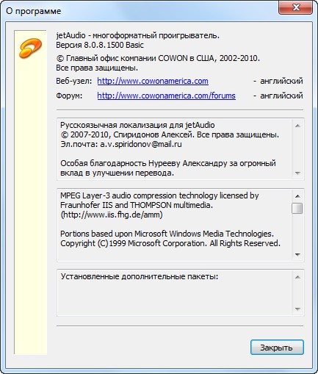Click the up arrow in the localization text box

click(297, 126)
